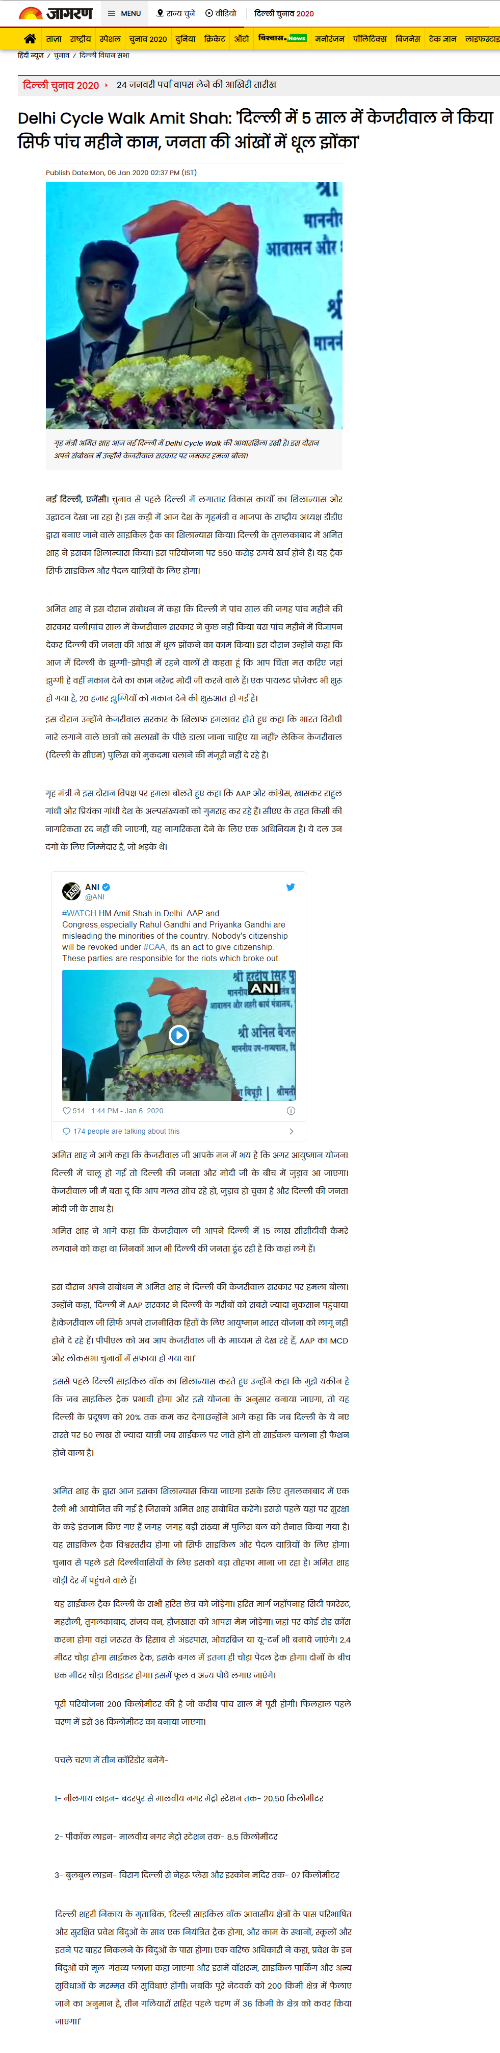500x2053 pixels.
Task: Click the Amit Shah article main image
Action: 194,305
